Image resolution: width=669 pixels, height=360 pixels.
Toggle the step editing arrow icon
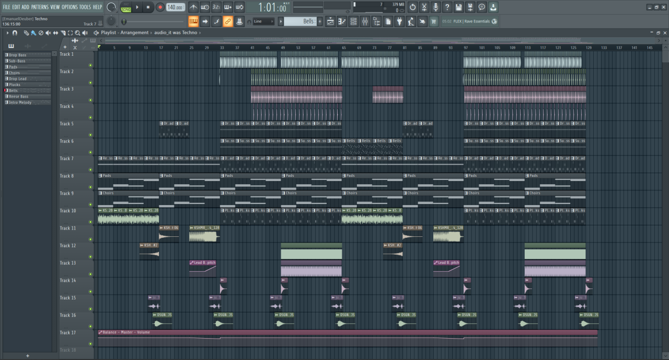pyautogui.click(x=205, y=21)
